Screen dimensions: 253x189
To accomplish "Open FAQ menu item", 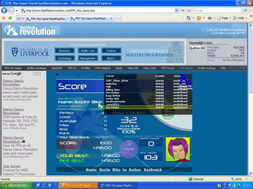I will point(223,68).
